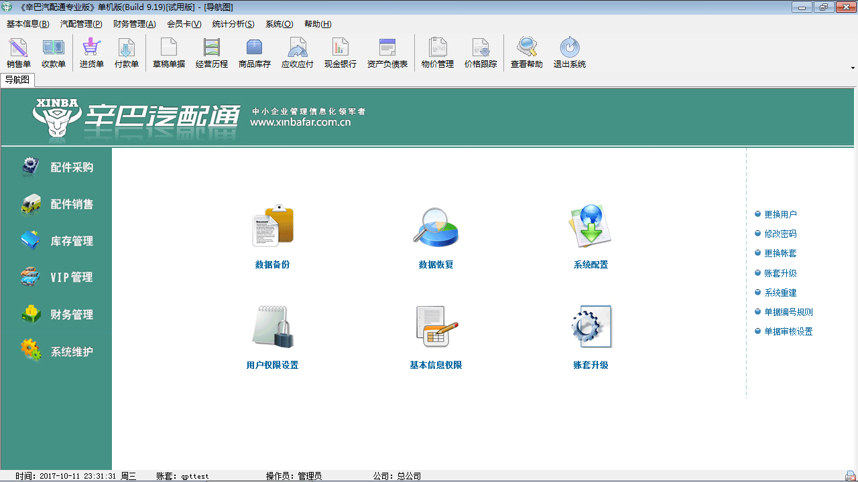Open the 会员卡(V) menu

[184, 24]
